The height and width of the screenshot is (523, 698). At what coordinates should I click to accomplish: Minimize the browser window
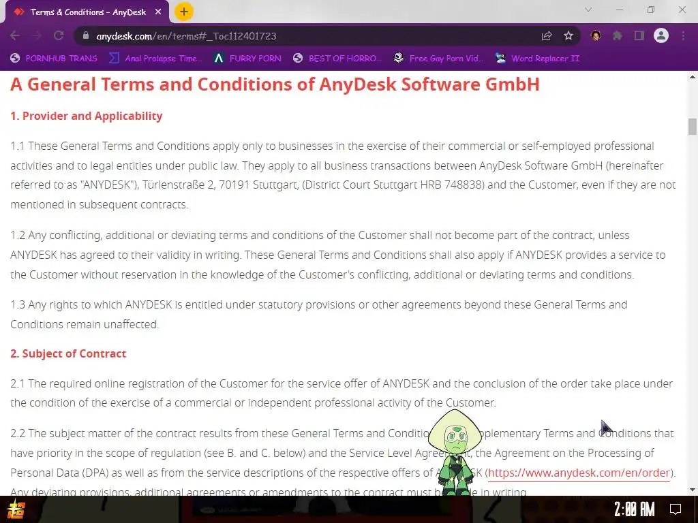coord(620,10)
